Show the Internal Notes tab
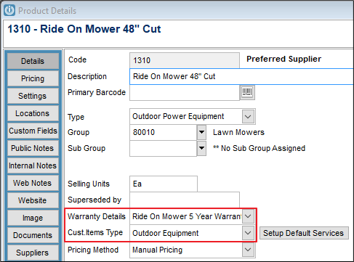Viewport: 354px width, 262px height. tap(33, 165)
